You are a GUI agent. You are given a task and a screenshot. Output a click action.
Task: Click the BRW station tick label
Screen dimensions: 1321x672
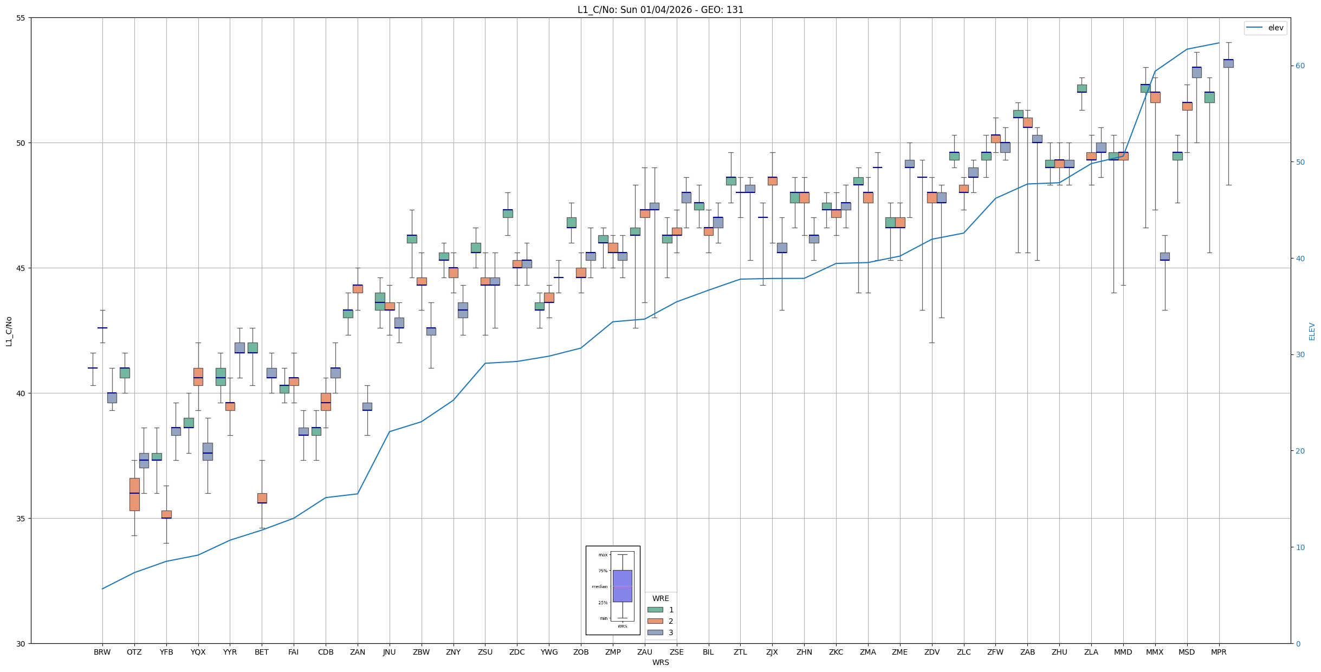(x=102, y=652)
